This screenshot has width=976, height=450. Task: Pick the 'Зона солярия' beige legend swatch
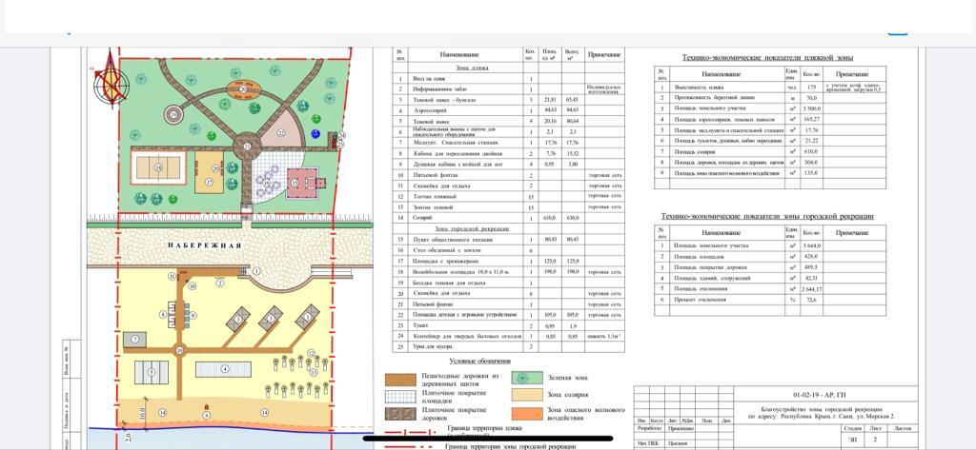click(528, 395)
